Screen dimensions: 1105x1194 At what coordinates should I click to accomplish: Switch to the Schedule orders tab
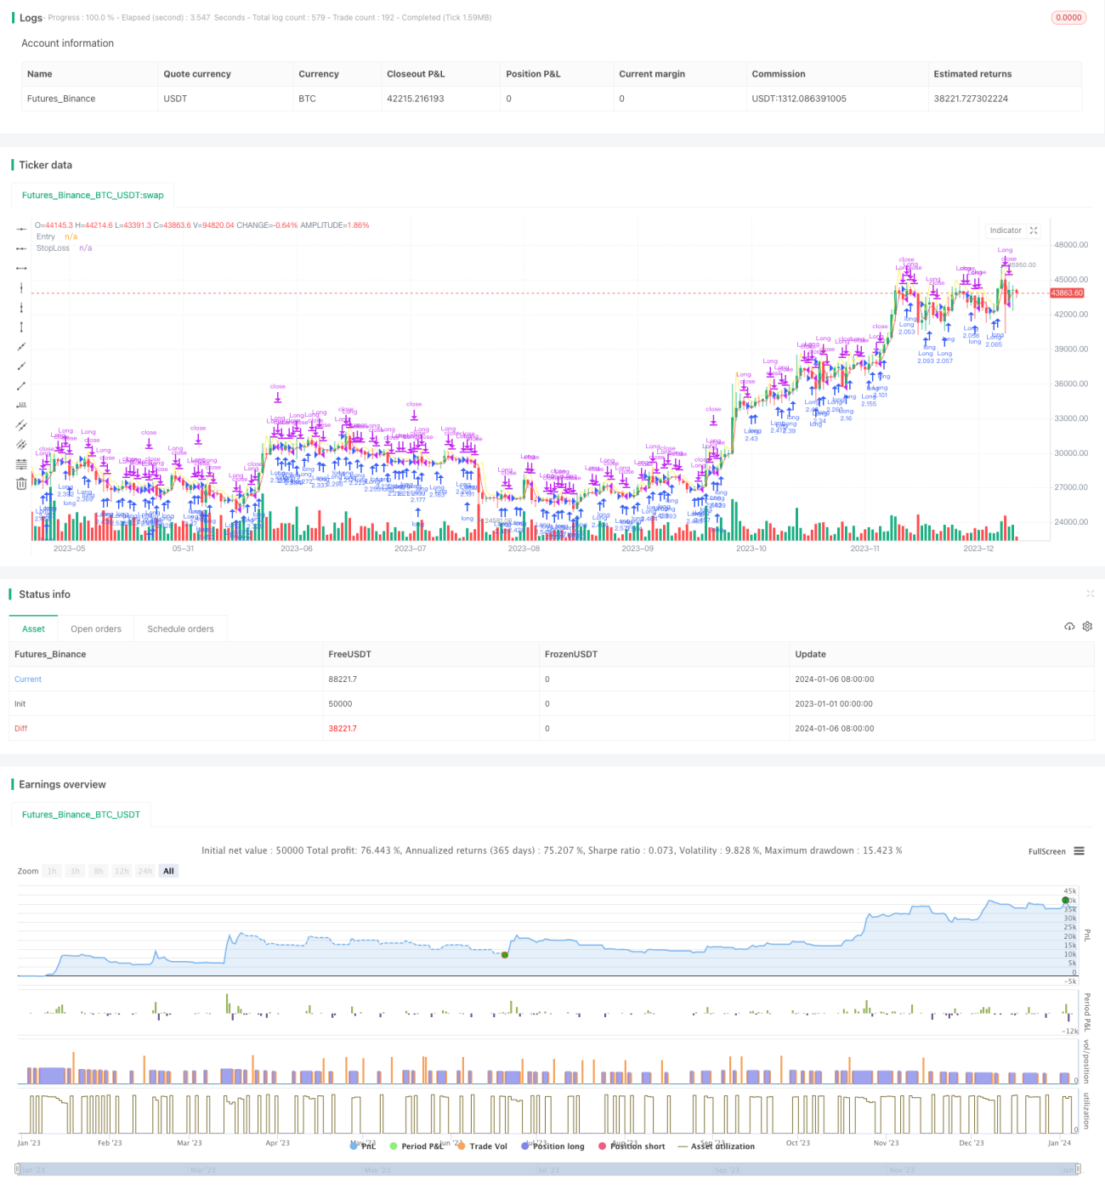coord(180,629)
